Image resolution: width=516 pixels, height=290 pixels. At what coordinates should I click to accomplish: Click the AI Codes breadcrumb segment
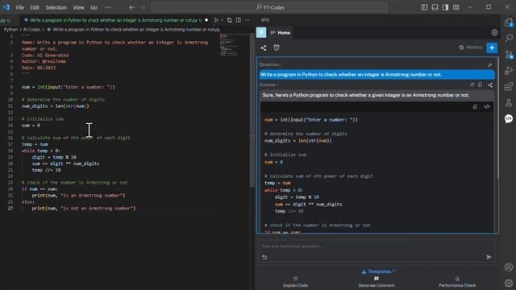pos(31,30)
